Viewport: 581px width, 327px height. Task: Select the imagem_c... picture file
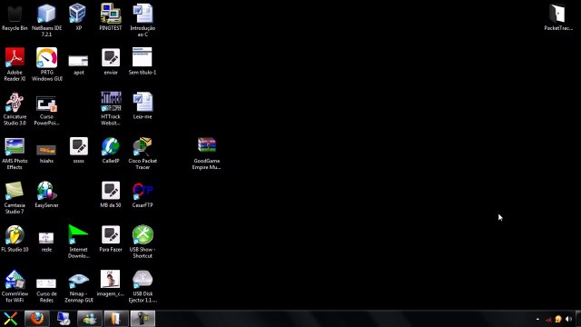pos(111,282)
